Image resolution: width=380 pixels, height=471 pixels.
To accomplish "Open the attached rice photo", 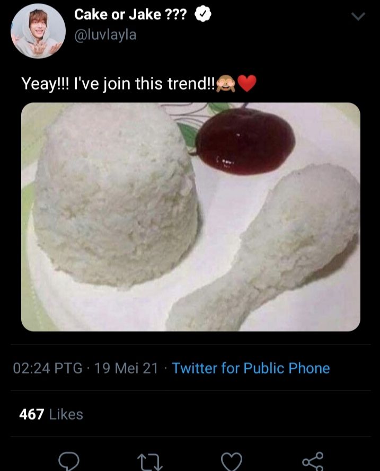I will click(191, 217).
